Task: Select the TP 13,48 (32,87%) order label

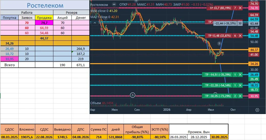Action: (219, 36)
